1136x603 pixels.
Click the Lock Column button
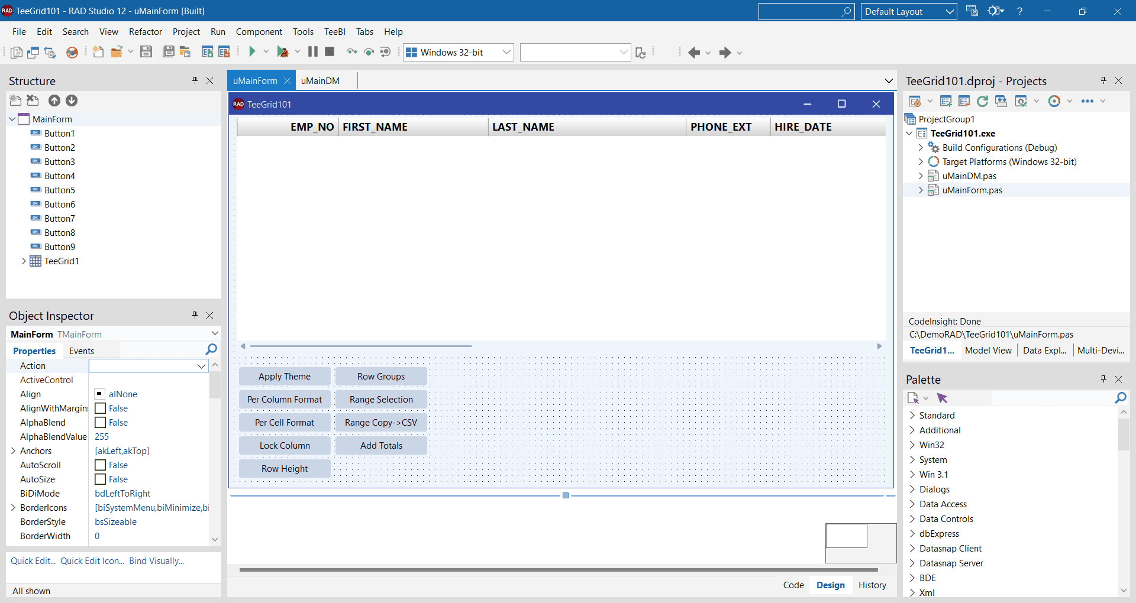click(285, 446)
